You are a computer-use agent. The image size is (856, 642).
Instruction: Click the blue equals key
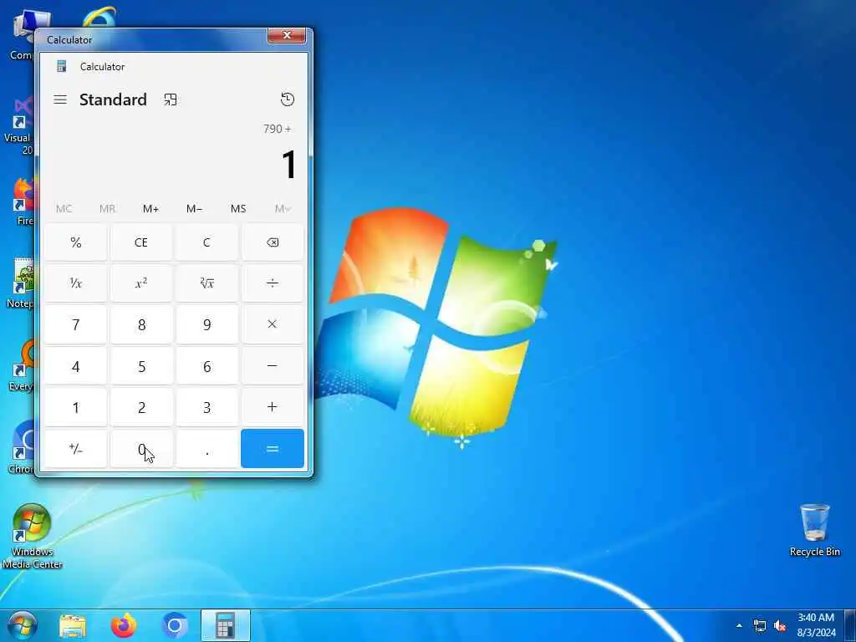click(273, 448)
